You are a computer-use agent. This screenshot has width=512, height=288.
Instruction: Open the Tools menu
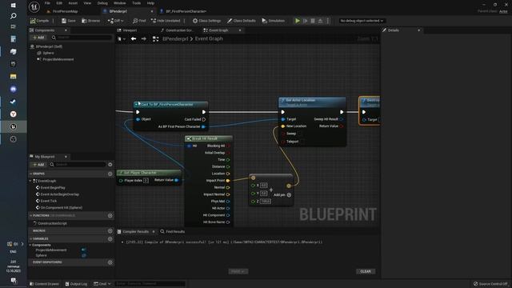[137, 3]
